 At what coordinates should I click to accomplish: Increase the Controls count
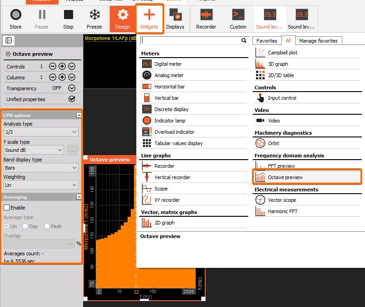[x=62, y=66]
